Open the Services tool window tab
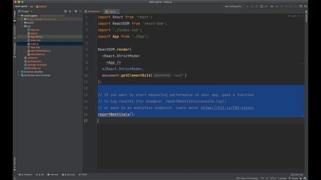 pos(68,174)
